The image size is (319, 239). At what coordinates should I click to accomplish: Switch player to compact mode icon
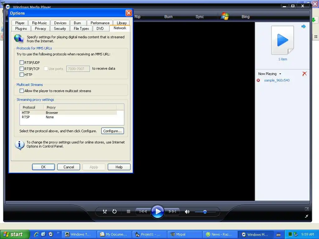[307, 216]
